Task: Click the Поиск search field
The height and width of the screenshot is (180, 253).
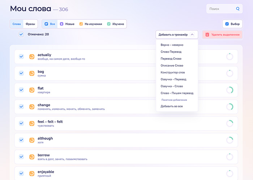Action: pos(224,9)
